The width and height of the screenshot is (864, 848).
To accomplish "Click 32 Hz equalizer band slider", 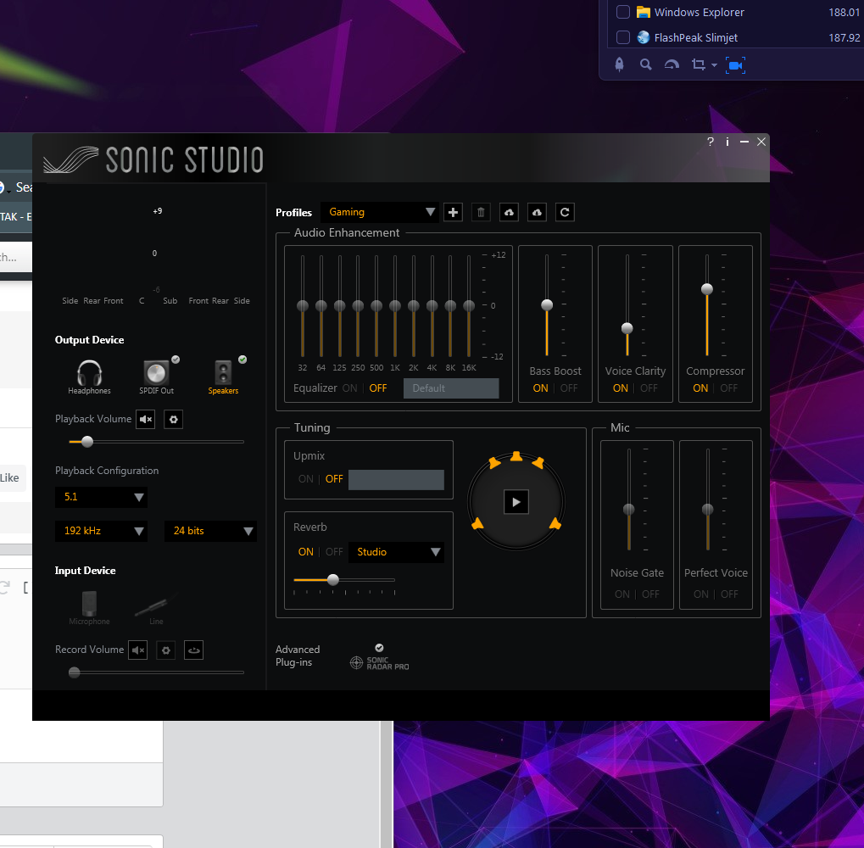I will 303,306.
